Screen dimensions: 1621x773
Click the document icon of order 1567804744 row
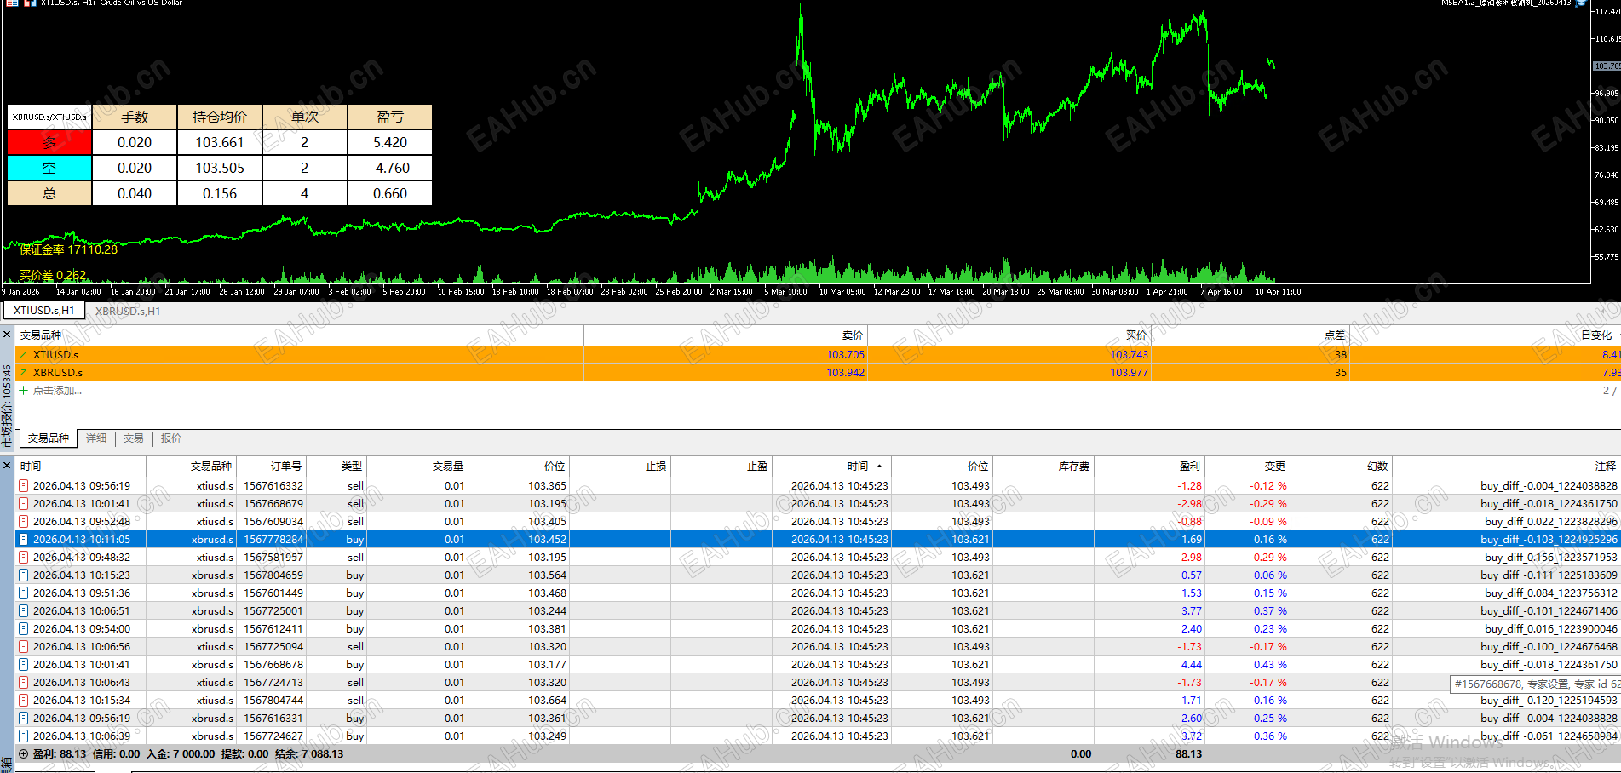pos(24,700)
